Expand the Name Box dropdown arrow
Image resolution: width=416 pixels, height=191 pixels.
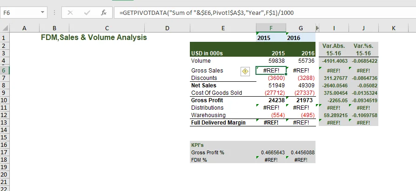click(43, 13)
